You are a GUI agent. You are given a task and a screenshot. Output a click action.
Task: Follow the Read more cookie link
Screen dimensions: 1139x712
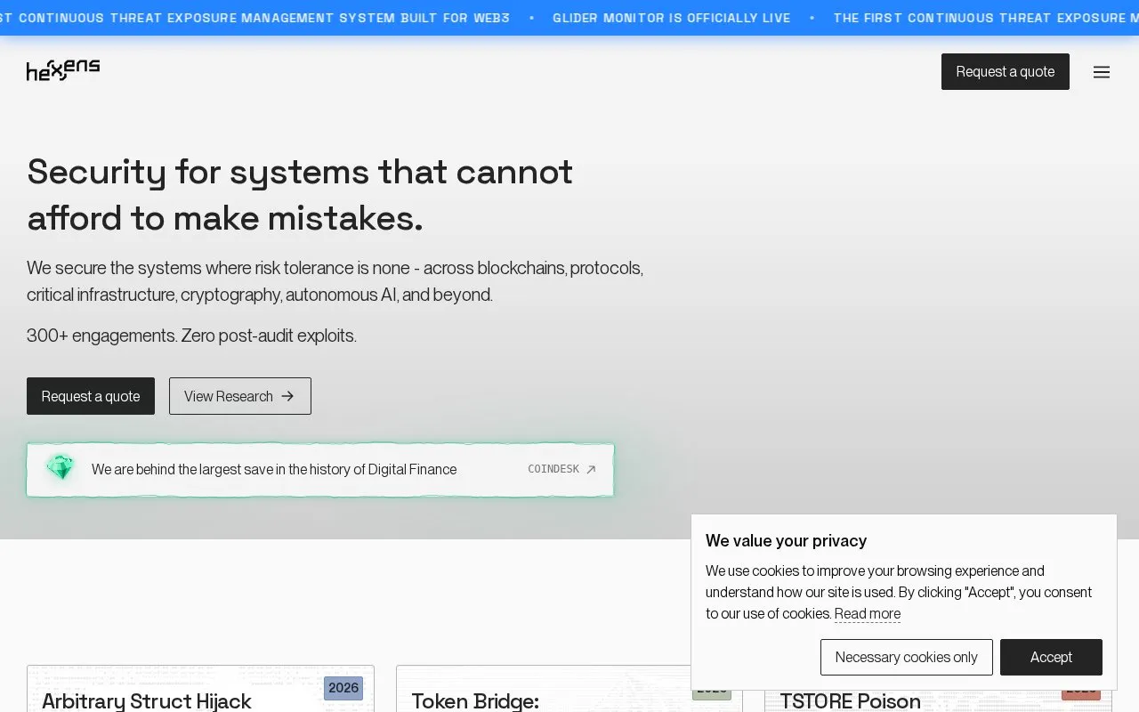coord(868,614)
